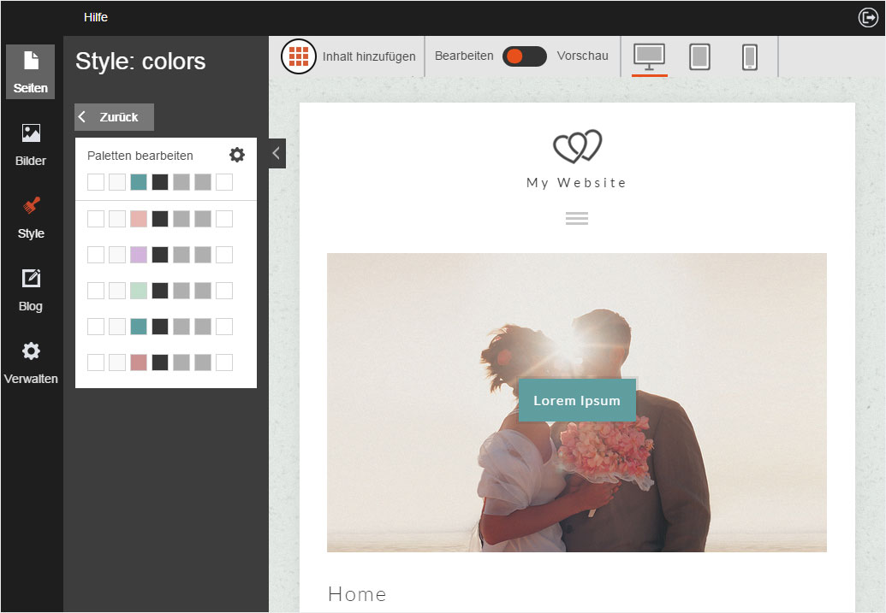Open the hamburger navigation menu on page

pos(577,218)
